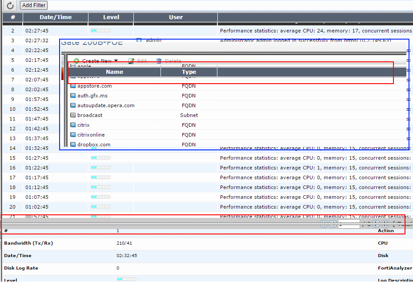Click the page number input field
The width and height of the screenshot is (413, 282).
coord(349,224)
